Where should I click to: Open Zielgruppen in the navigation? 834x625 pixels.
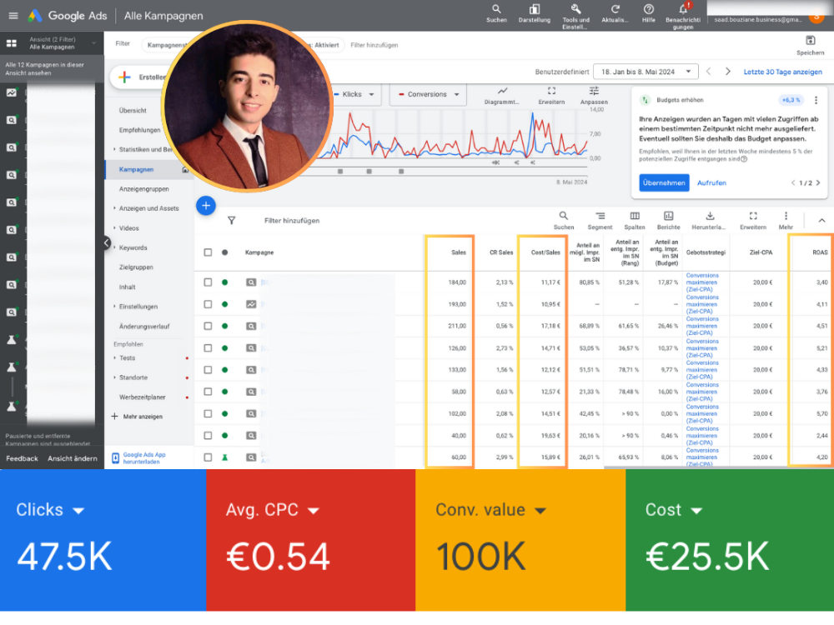point(136,267)
